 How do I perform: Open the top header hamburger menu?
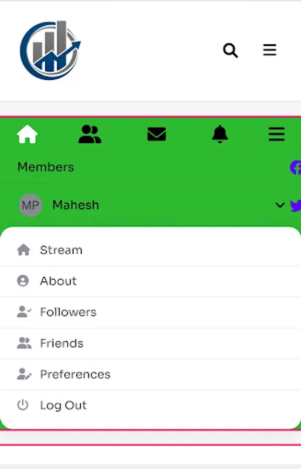[270, 50]
